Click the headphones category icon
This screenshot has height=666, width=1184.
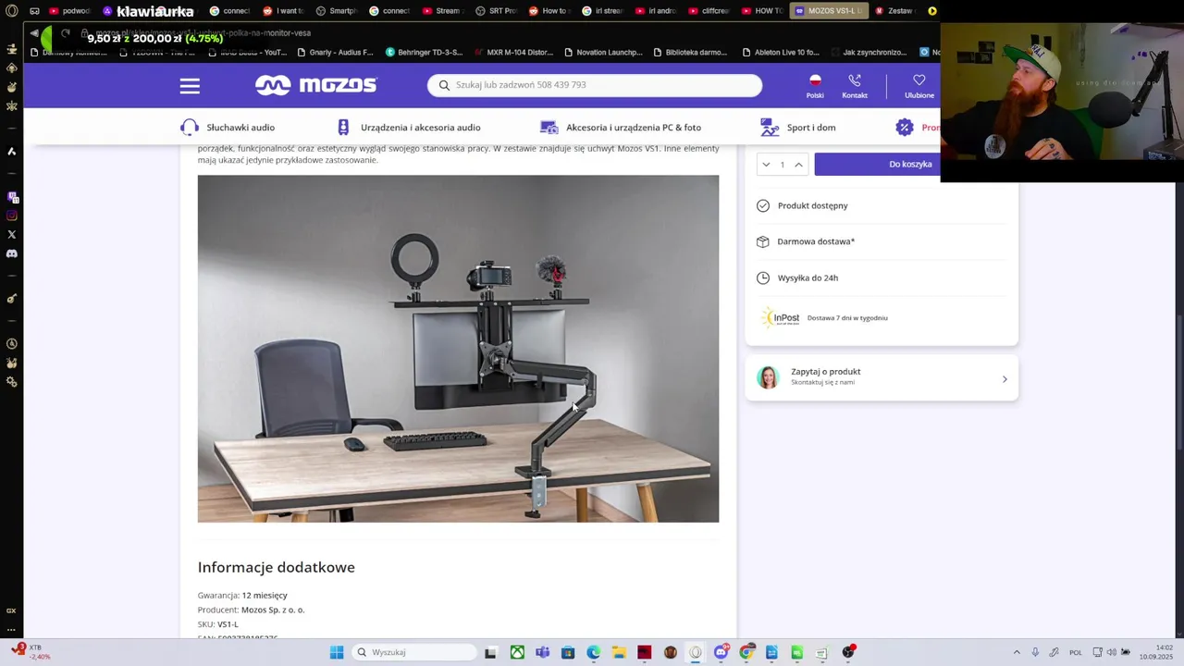click(x=190, y=128)
